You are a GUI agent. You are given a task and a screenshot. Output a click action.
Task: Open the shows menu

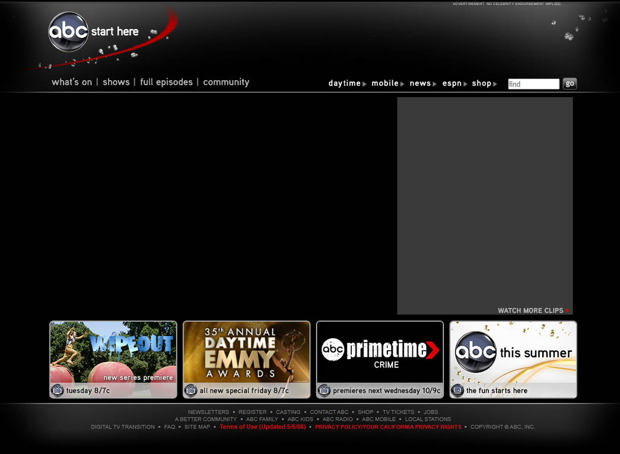pyautogui.click(x=116, y=82)
